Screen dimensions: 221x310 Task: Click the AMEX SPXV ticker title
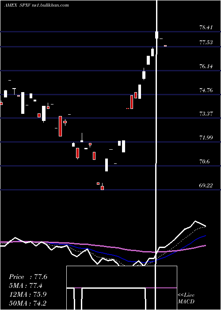tap(17, 5)
